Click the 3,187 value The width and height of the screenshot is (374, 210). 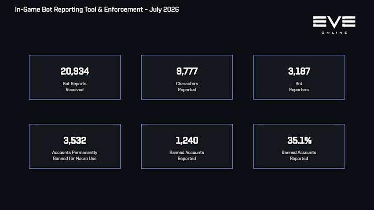coord(299,71)
